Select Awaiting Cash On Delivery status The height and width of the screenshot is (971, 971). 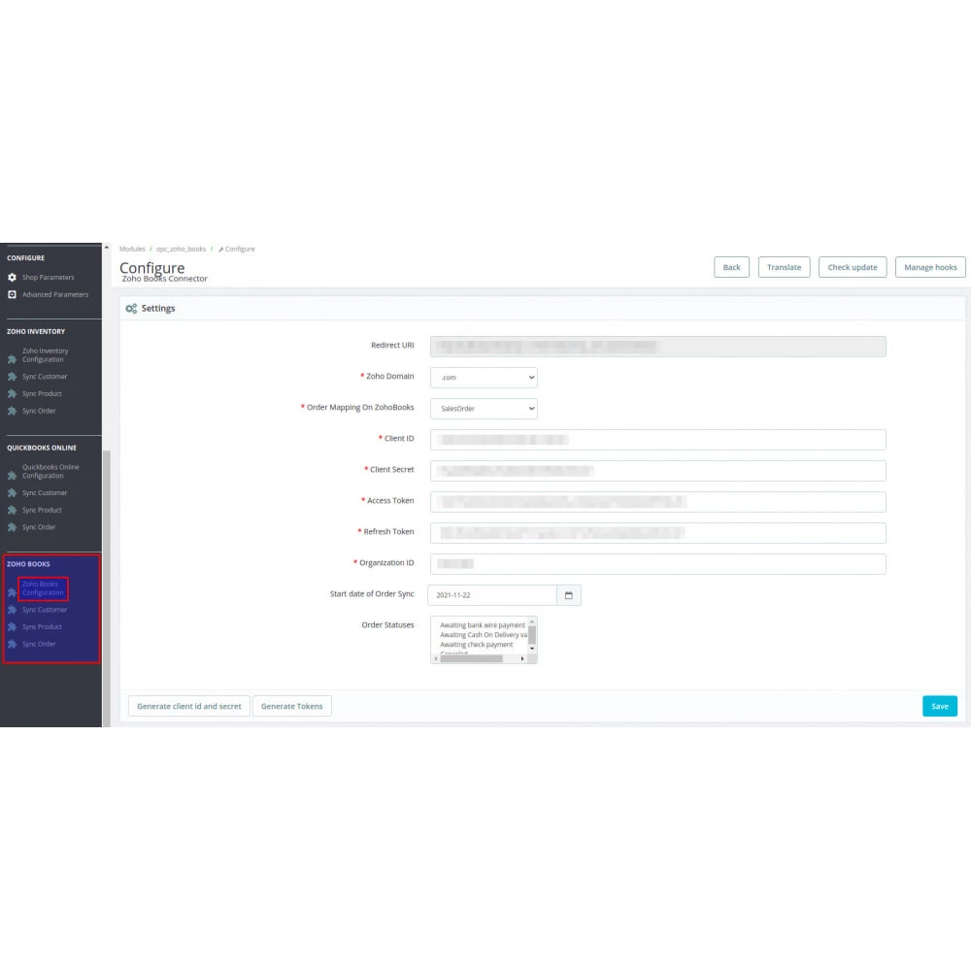click(x=484, y=635)
